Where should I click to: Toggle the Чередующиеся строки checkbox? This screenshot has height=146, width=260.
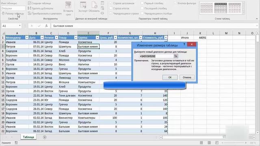point(111,13)
